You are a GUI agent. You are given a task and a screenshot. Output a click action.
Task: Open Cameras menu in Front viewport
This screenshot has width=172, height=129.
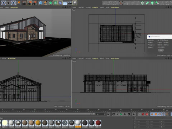pos(81,58)
